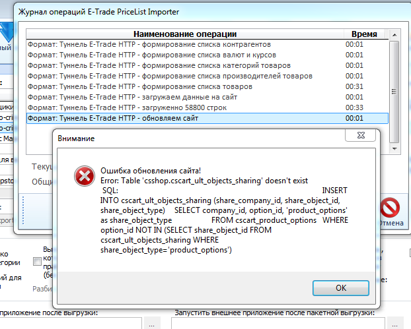Click browse button after приложение после выгрузки field
411x329 pixels.
click(x=151, y=324)
